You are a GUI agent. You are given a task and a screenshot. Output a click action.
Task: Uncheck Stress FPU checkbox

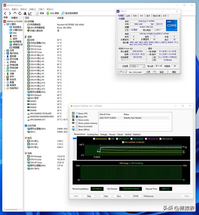[x=77, y=117]
